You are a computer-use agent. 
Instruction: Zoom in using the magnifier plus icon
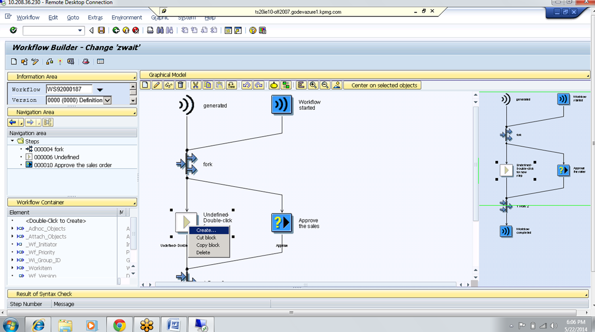(313, 85)
